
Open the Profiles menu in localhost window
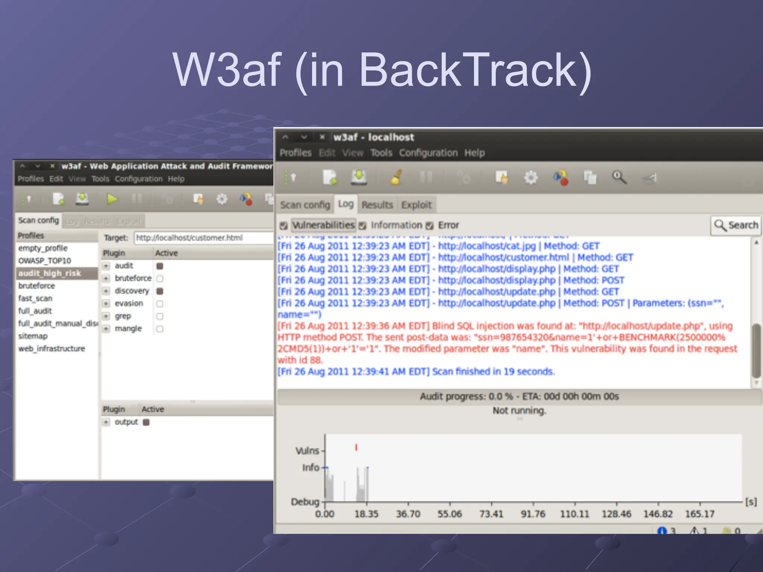(295, 153)
